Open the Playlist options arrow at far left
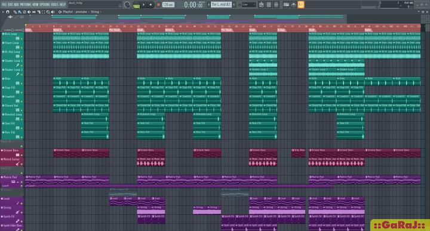Image resolution: width=430 pixels, height=231 pixels. [3, 12]
